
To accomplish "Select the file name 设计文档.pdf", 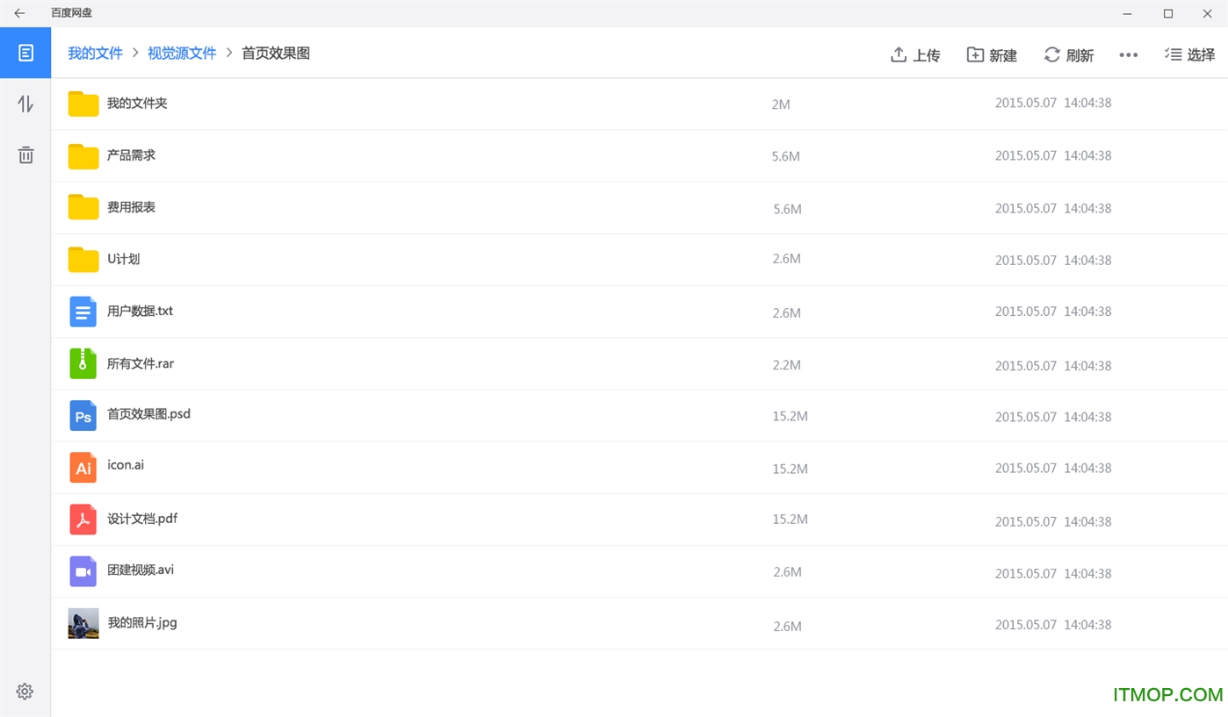I will pyautogui.click(x=142, y=519).
